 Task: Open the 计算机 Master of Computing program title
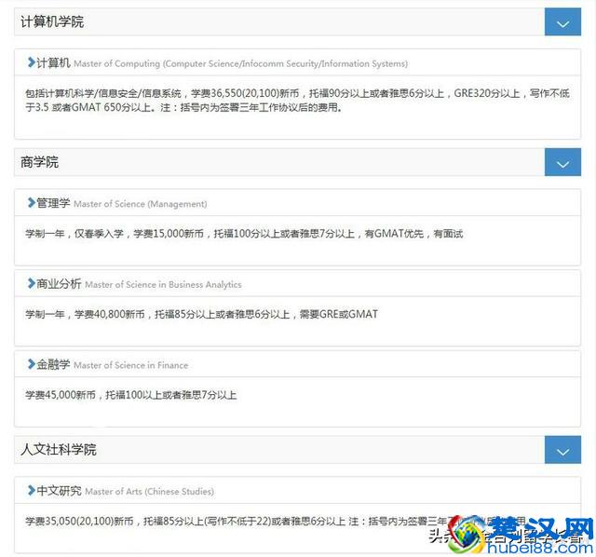pyautogui.click(x=222, y=62)
